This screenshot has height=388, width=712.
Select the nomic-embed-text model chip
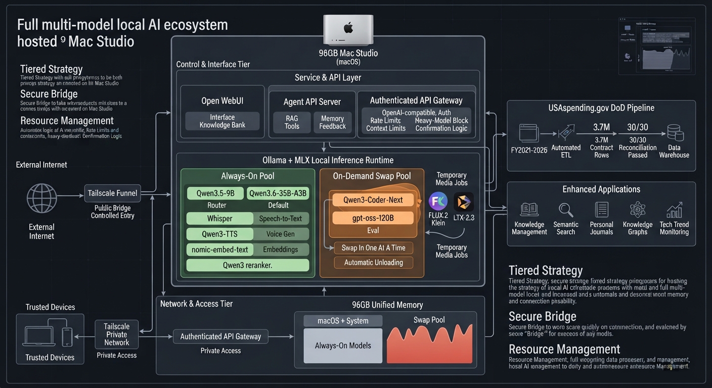220,250
